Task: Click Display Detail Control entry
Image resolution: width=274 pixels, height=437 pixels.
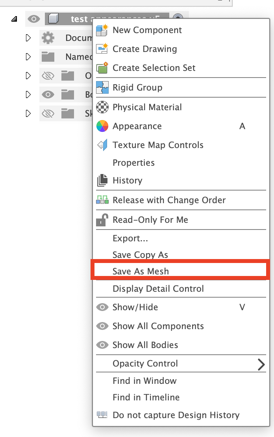Action: tap(158, 289)
